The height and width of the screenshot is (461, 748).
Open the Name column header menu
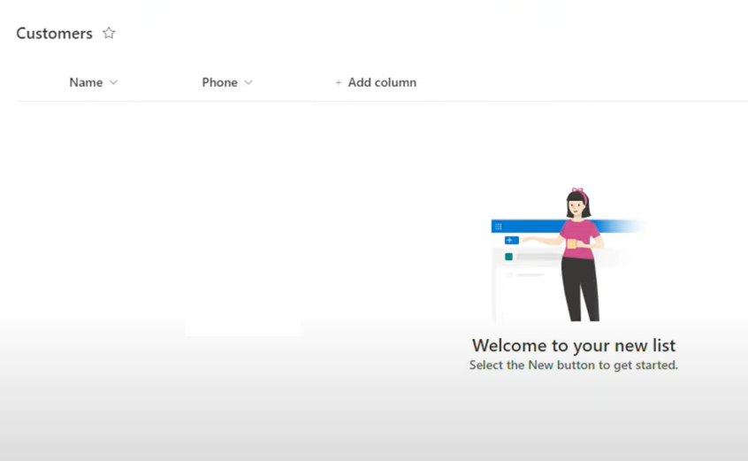(x=94, y=82)
